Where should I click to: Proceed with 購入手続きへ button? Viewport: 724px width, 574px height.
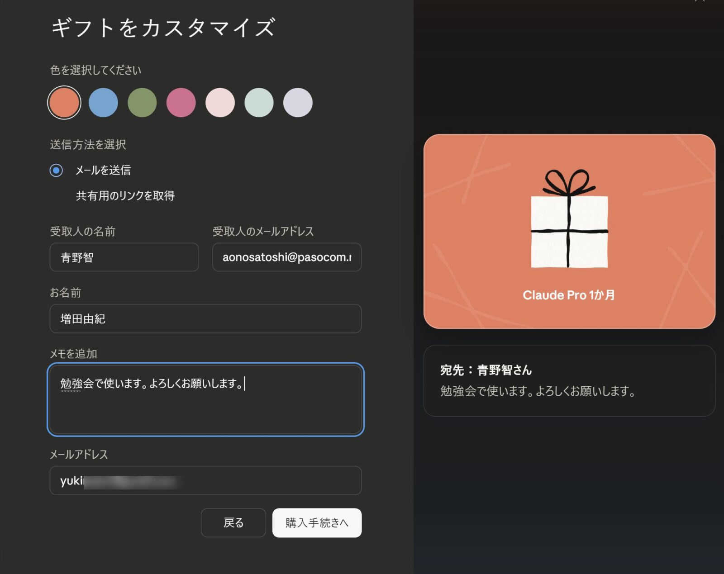(317, 523)
